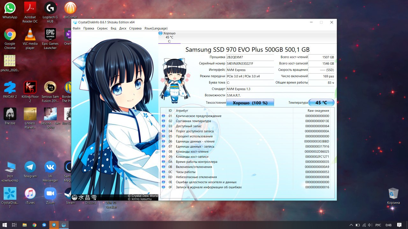Open the Файл menu
This screenshot has height=229, width=408.
tap(76, 28)
